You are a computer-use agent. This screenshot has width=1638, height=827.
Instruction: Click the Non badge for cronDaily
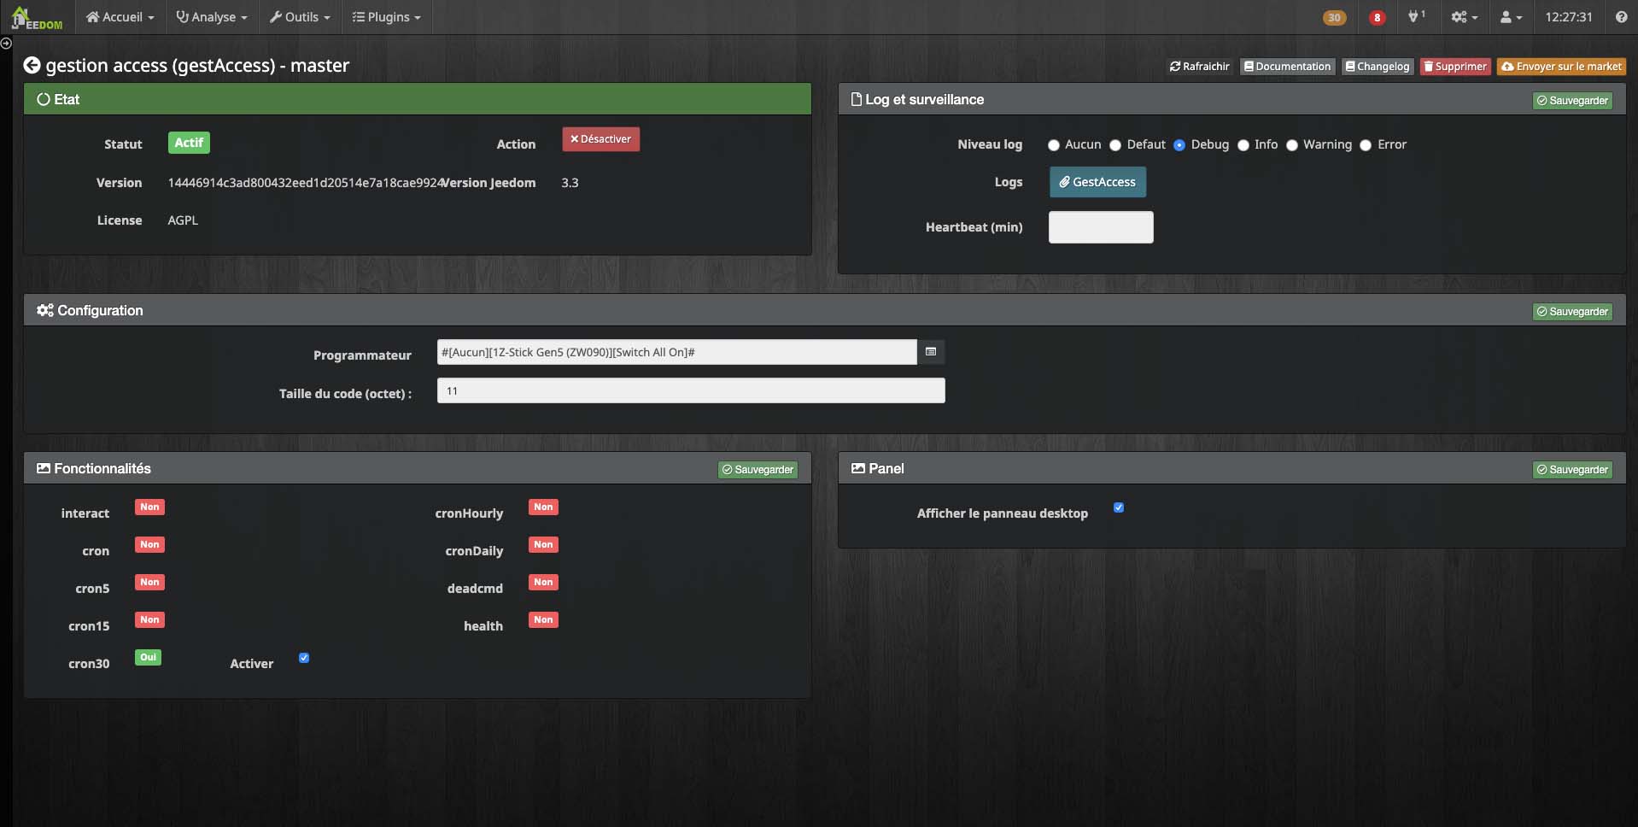click(543, 545)
